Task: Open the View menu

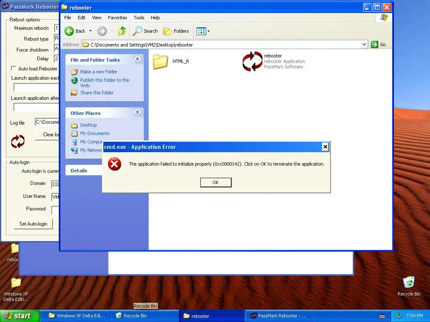Action: pyautogui.click(x=97, y=18)
